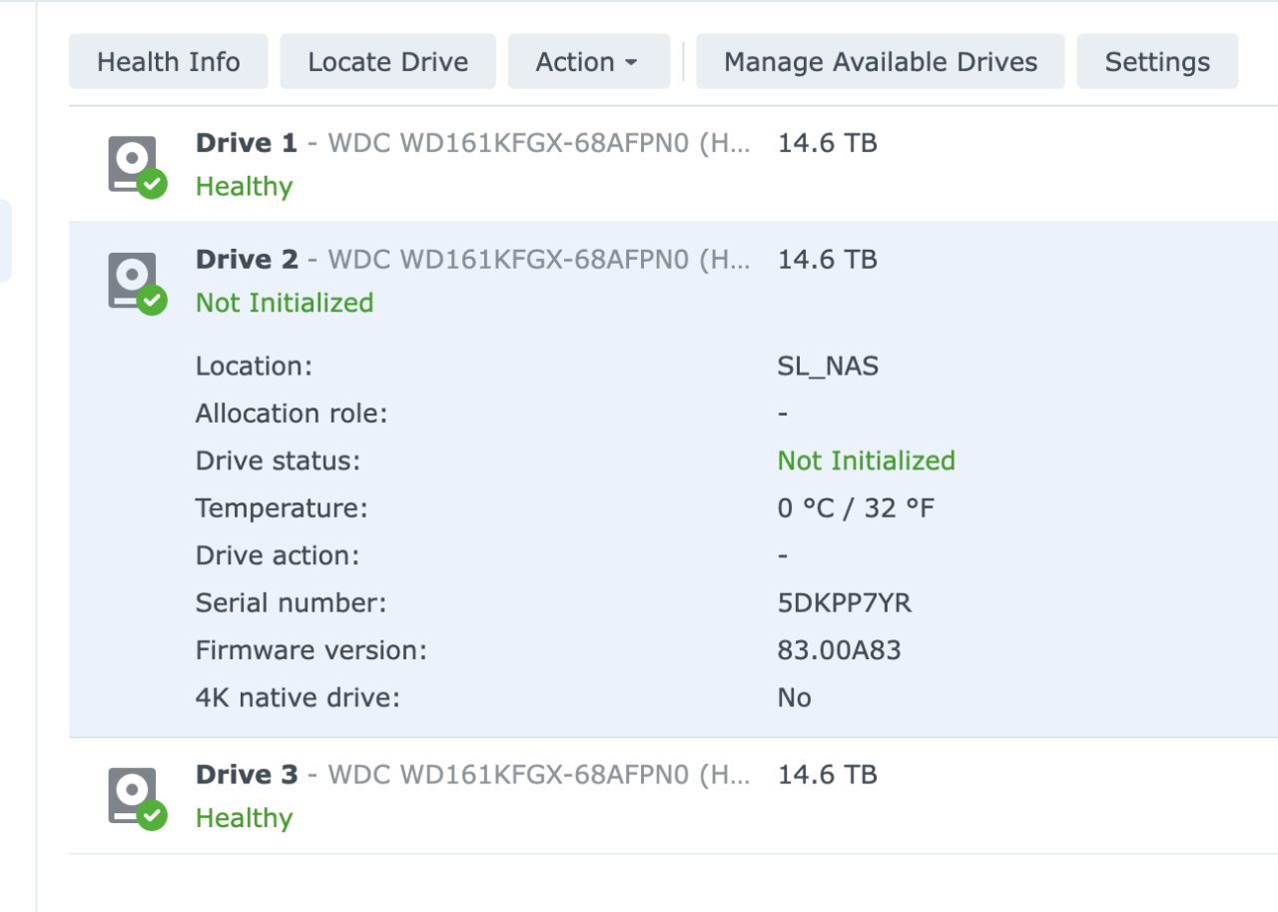Expand the Drive 3 row details
The height and width of the screenshot is (912, 1278).
(472, 775)
